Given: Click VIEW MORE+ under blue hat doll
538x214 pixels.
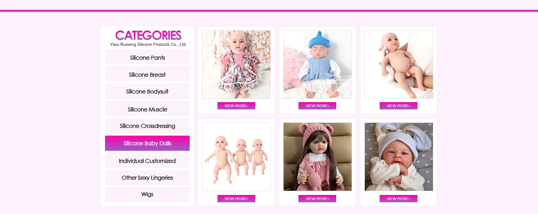Looking at the screenshot, I should tap(317, 106).
